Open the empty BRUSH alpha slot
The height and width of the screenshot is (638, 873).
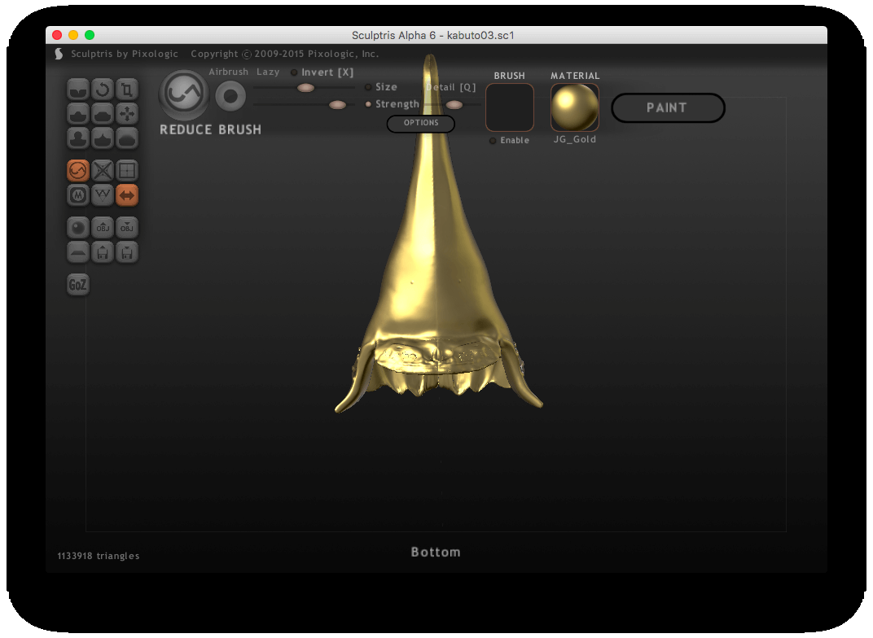[x=510, y=107]
